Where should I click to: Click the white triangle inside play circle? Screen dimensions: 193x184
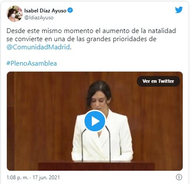tap(95, 121)
